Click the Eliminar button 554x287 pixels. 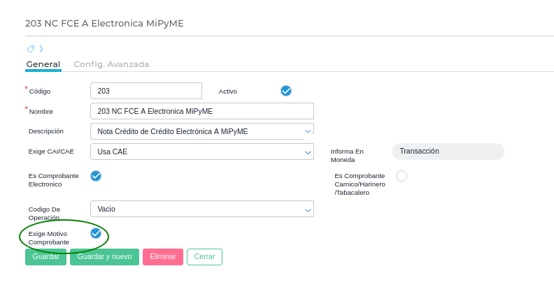[163, 257]
